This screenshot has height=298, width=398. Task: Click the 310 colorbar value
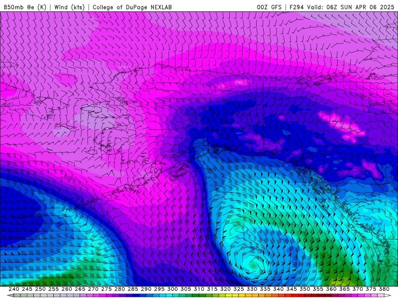click(x=199, y=289)
